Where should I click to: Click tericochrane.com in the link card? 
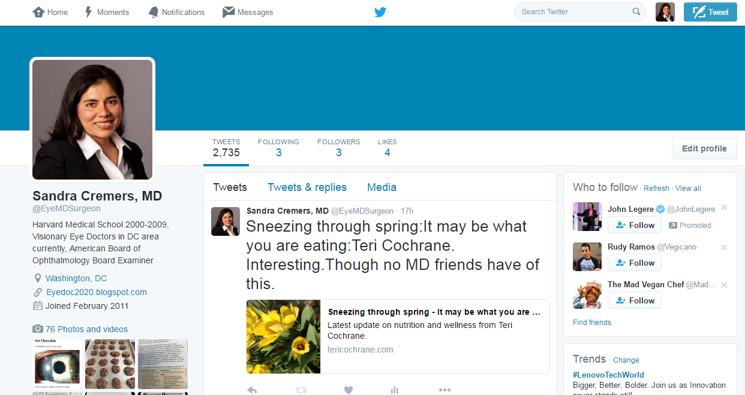click(x=361, y=350)
